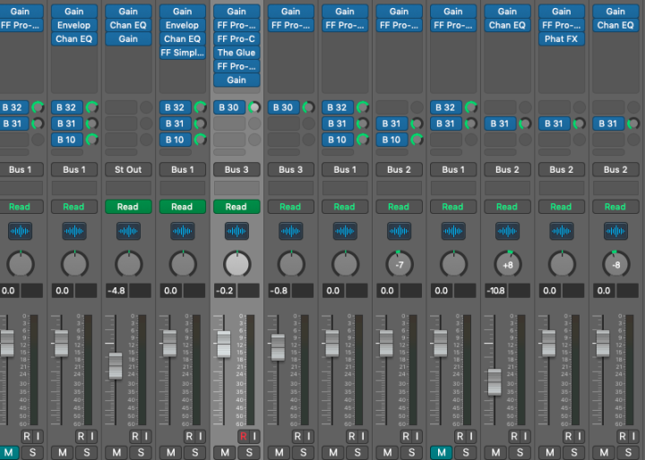Click the -10.8 volume value field
The width and height of the screenshot is (645, 460).
click(x=496, y=291)
